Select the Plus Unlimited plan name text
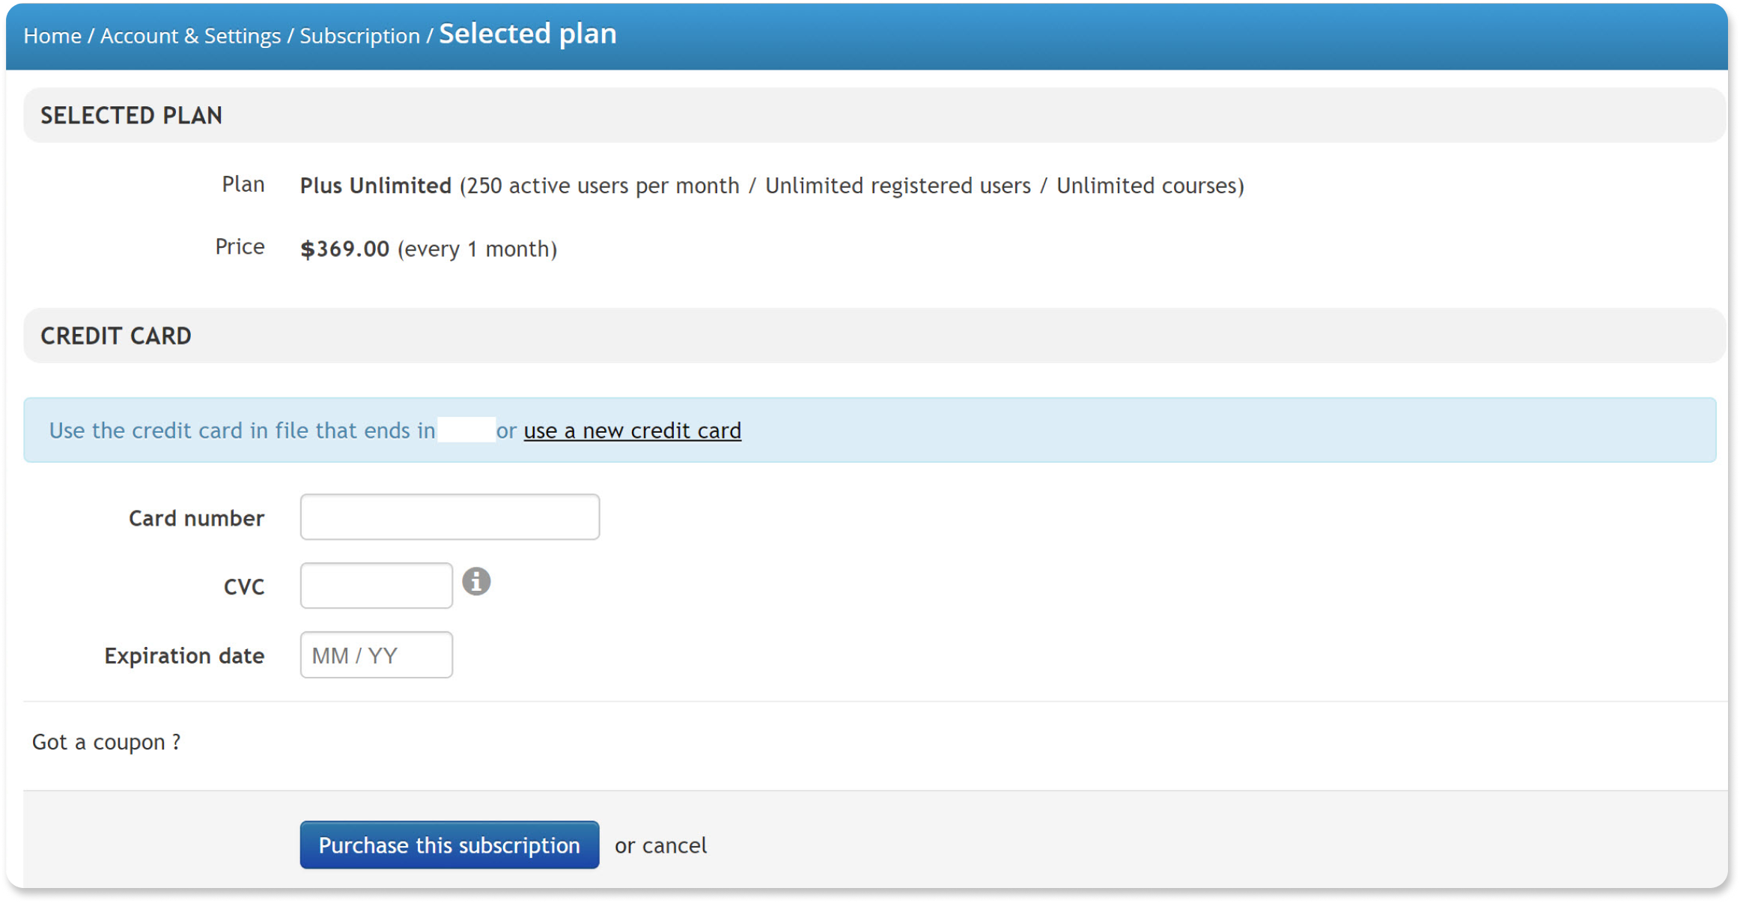1740x903 pixels. 376,186
